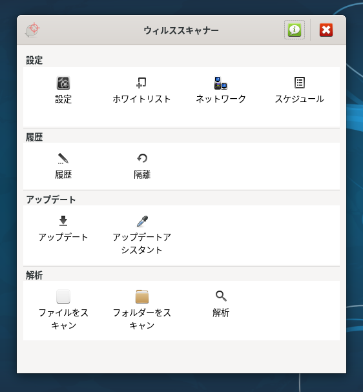Click the ホワイトリスト text label
Screen dimensions: 363x392
pos(141,99)
